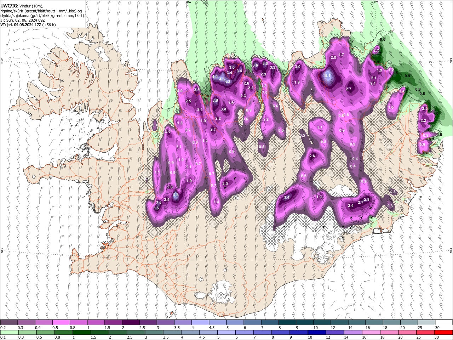
Task: Select the bright red 30 swatch, lower row
Action: (x=443, y=332)
